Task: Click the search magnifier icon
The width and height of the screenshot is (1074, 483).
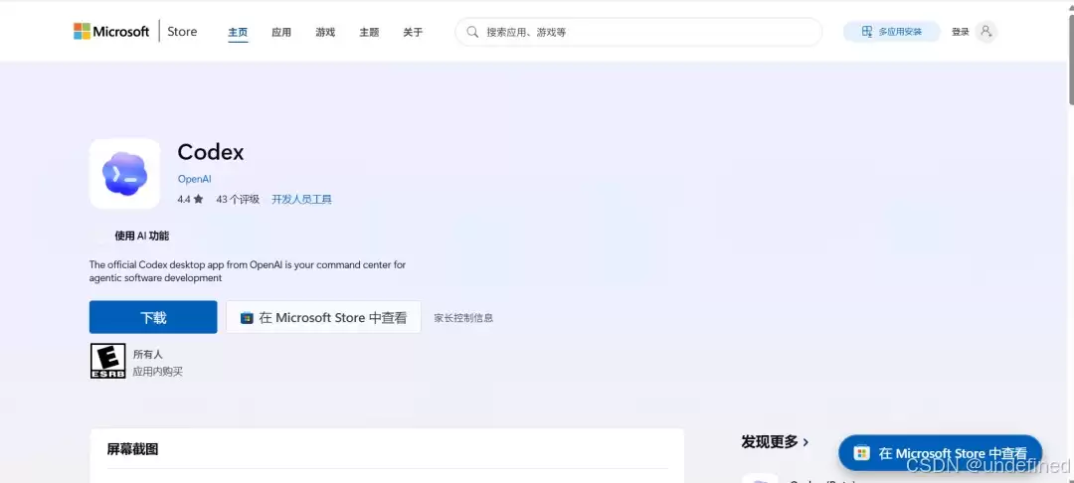Action: point(472,32)
